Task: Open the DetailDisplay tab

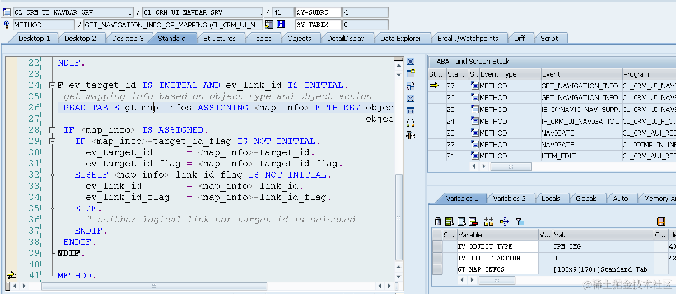Action: pos(346,38)
